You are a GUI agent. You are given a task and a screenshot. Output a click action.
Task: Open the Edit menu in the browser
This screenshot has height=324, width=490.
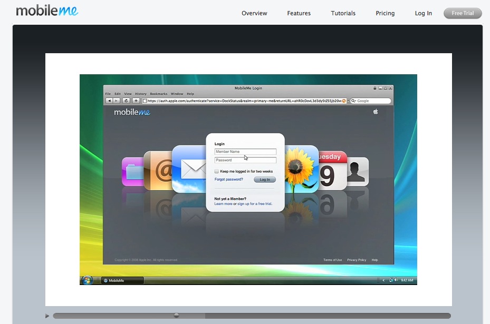point(118,94)
